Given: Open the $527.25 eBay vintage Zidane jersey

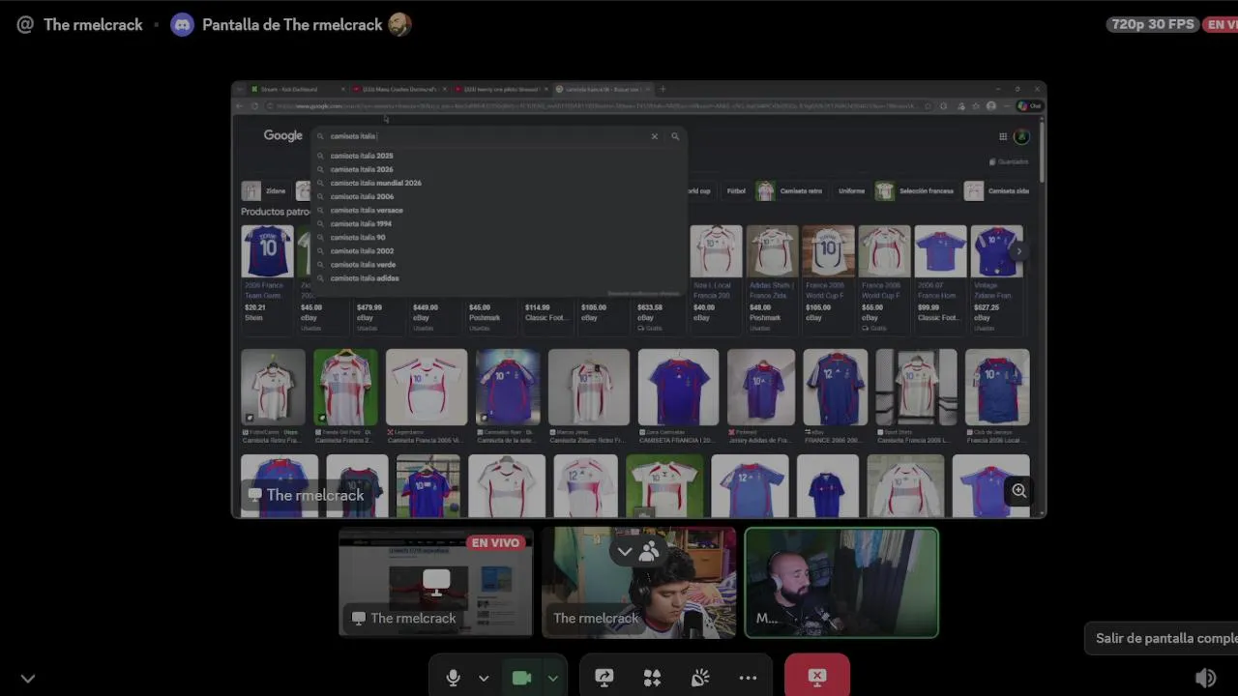Looking at the screenshot, I should click(997, 278).
